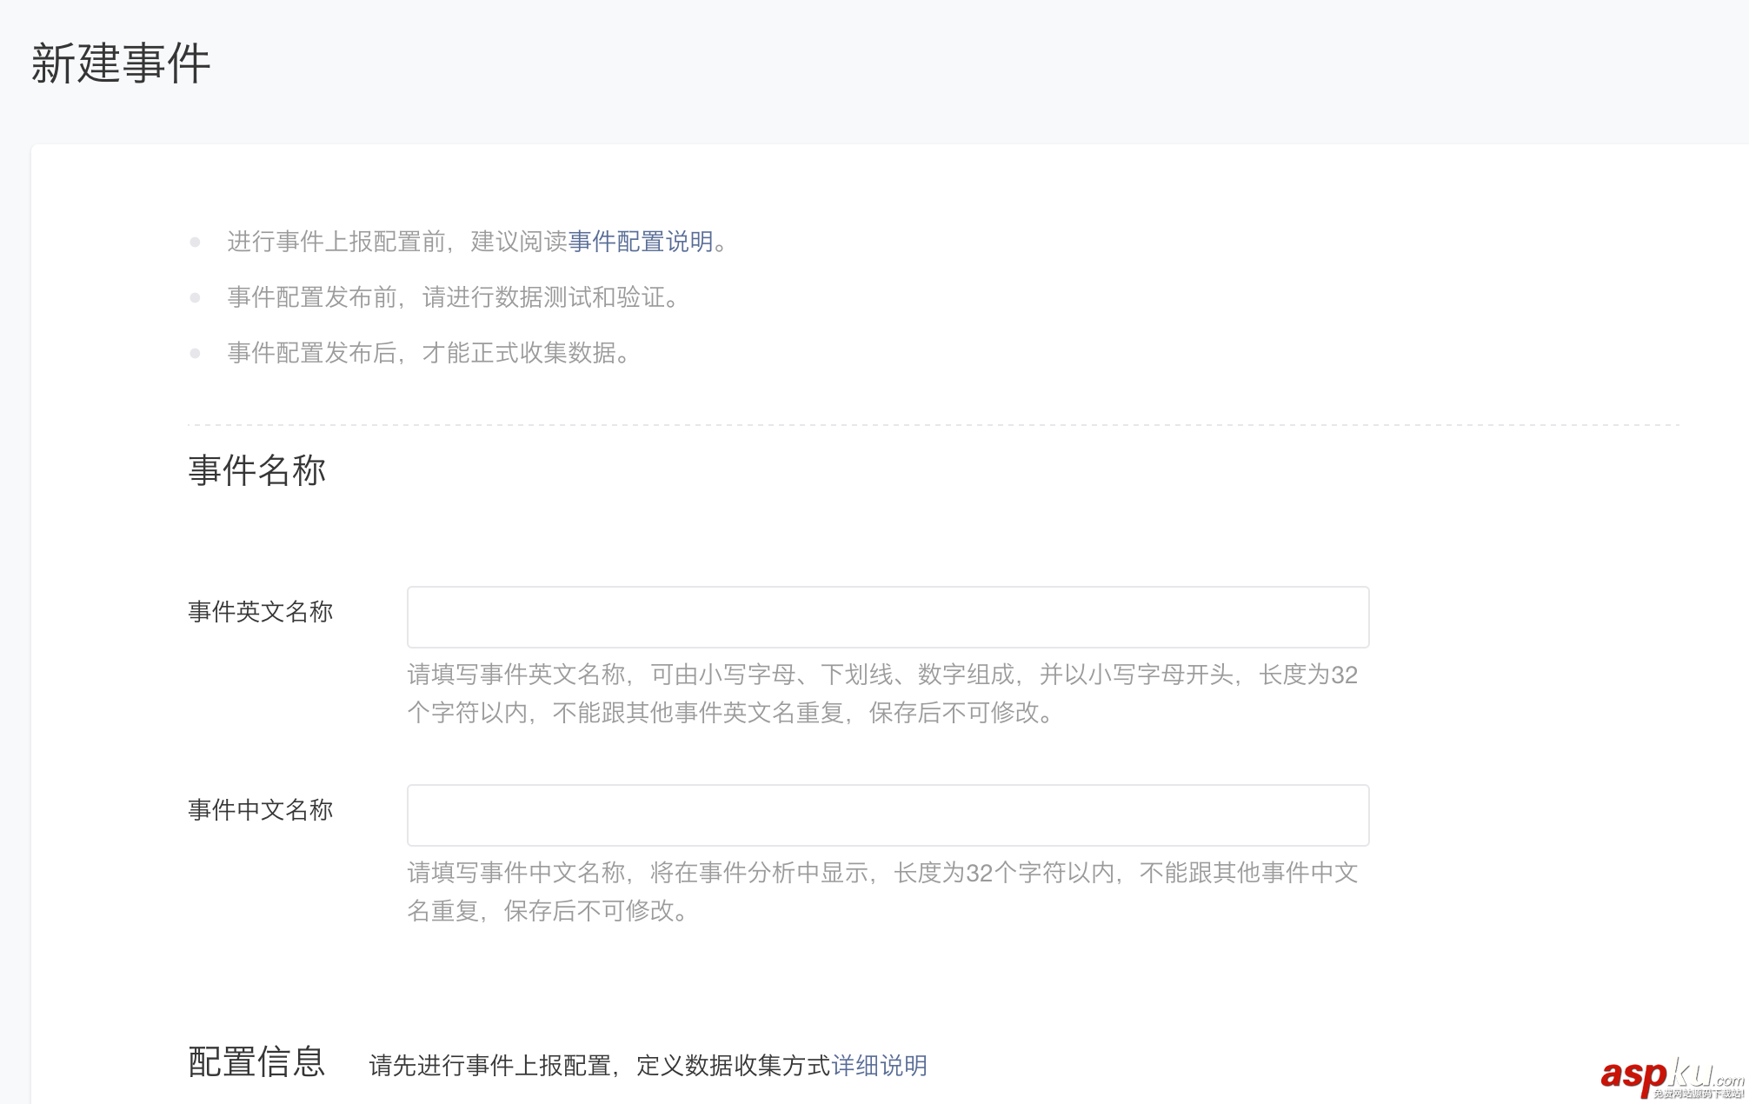
Task: Click the 事件中文名称 field label
Action: (260, 810)
